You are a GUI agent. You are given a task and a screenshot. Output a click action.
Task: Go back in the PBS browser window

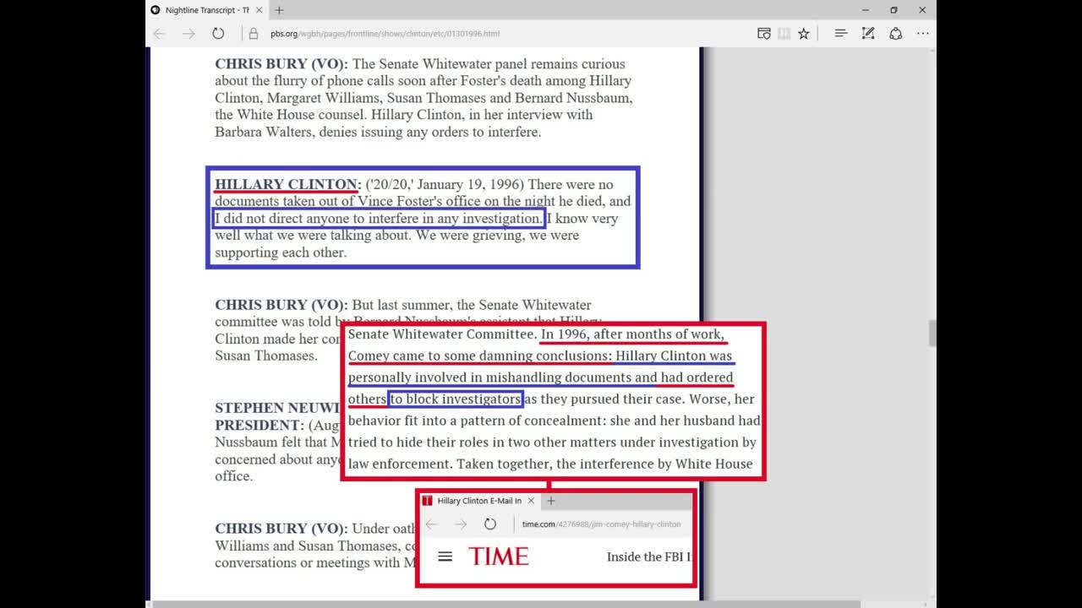(x=160, y=34)
